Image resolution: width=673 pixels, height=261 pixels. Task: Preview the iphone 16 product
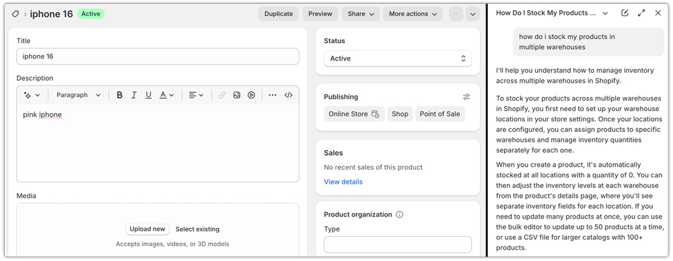(x=320, y=13)
